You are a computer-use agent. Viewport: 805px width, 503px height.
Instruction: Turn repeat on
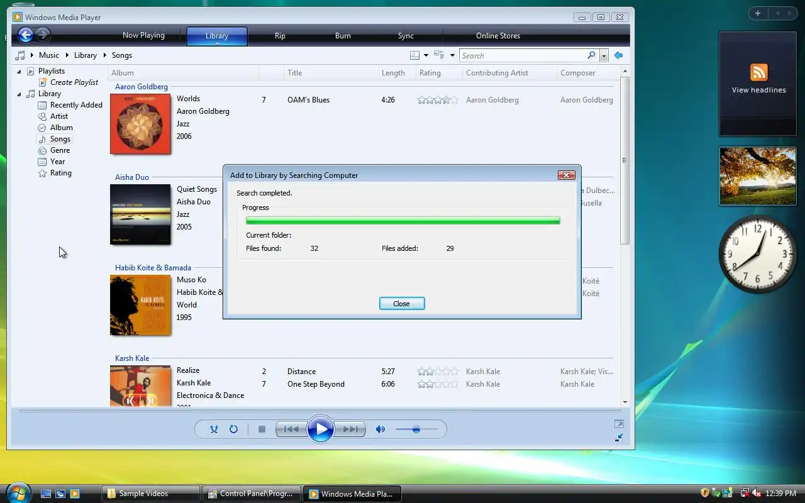tap(233, 429)
